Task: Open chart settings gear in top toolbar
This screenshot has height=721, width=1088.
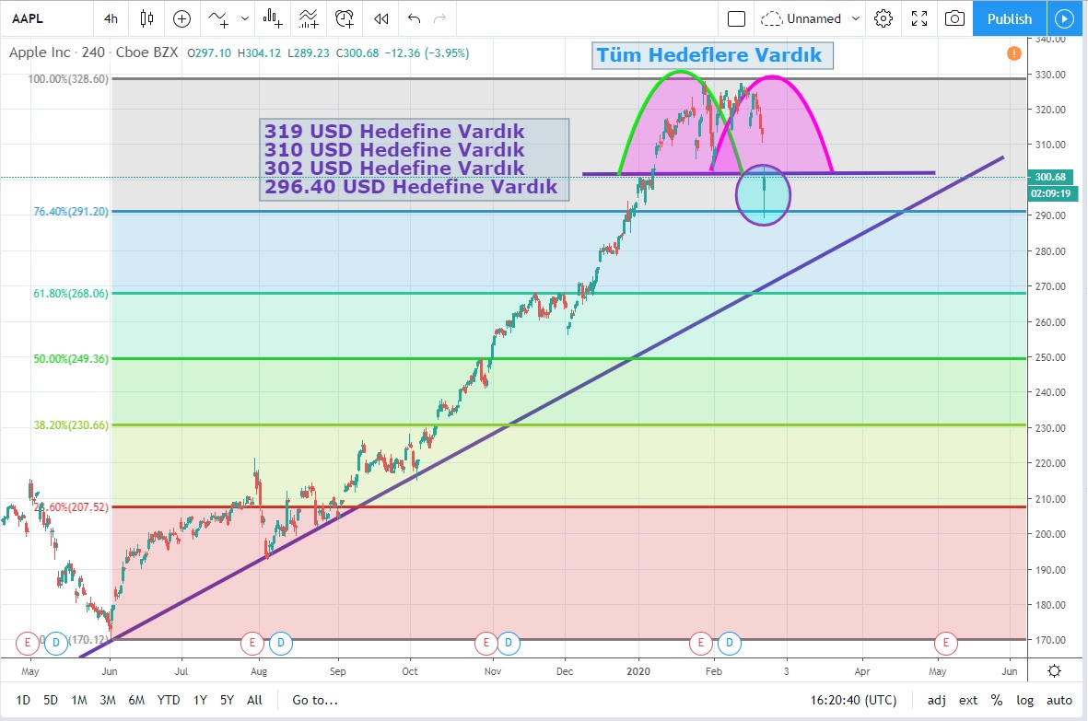Action: tap(883, 18)
